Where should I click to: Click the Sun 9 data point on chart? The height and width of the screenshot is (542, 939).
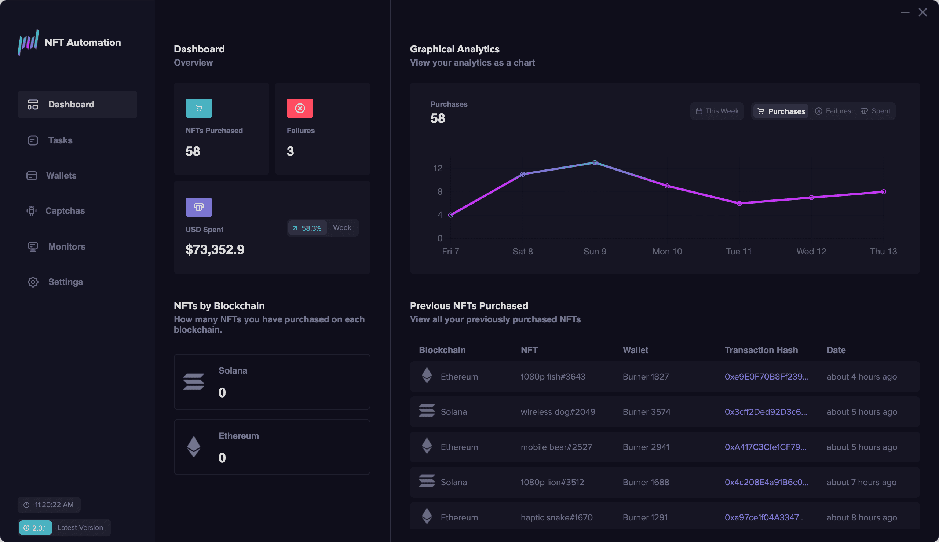(595, 163)
